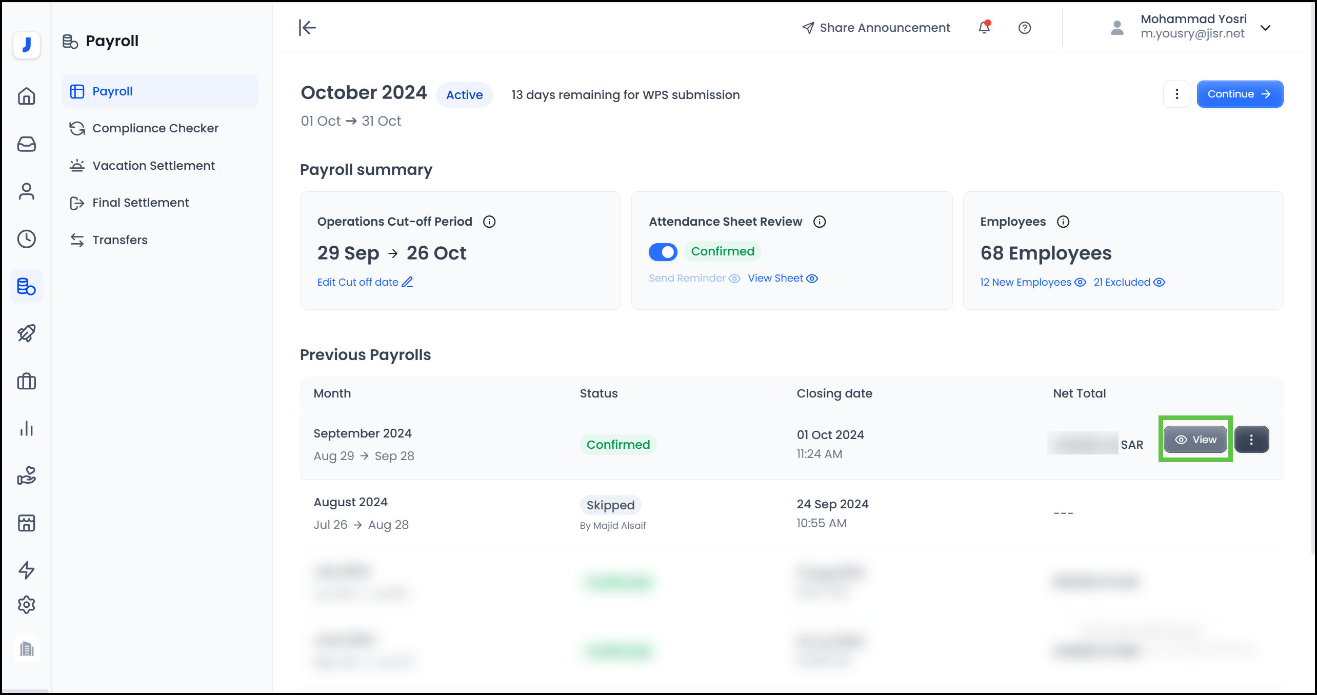Open the home icon in left rail

27,96
